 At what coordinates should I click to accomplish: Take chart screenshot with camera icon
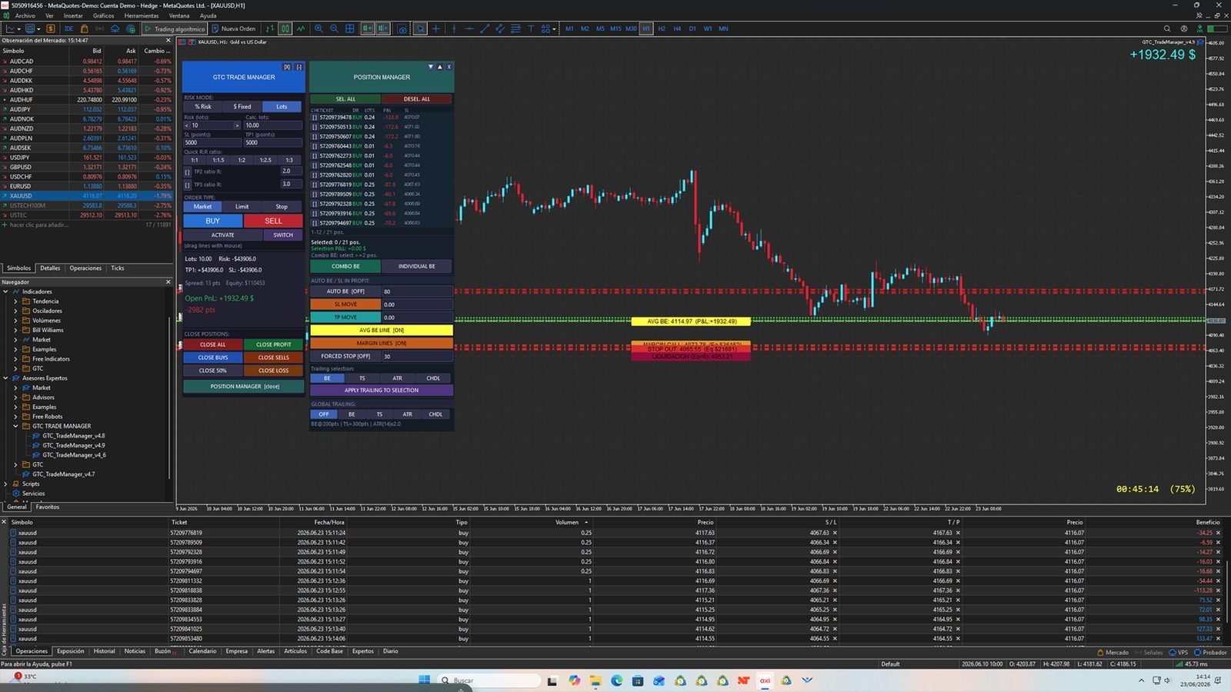coord(402,28)
